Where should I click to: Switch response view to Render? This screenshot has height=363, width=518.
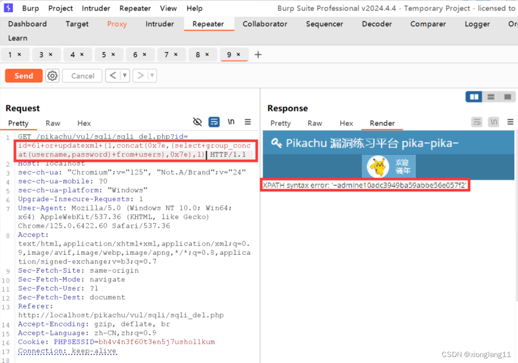click(382, 123)
